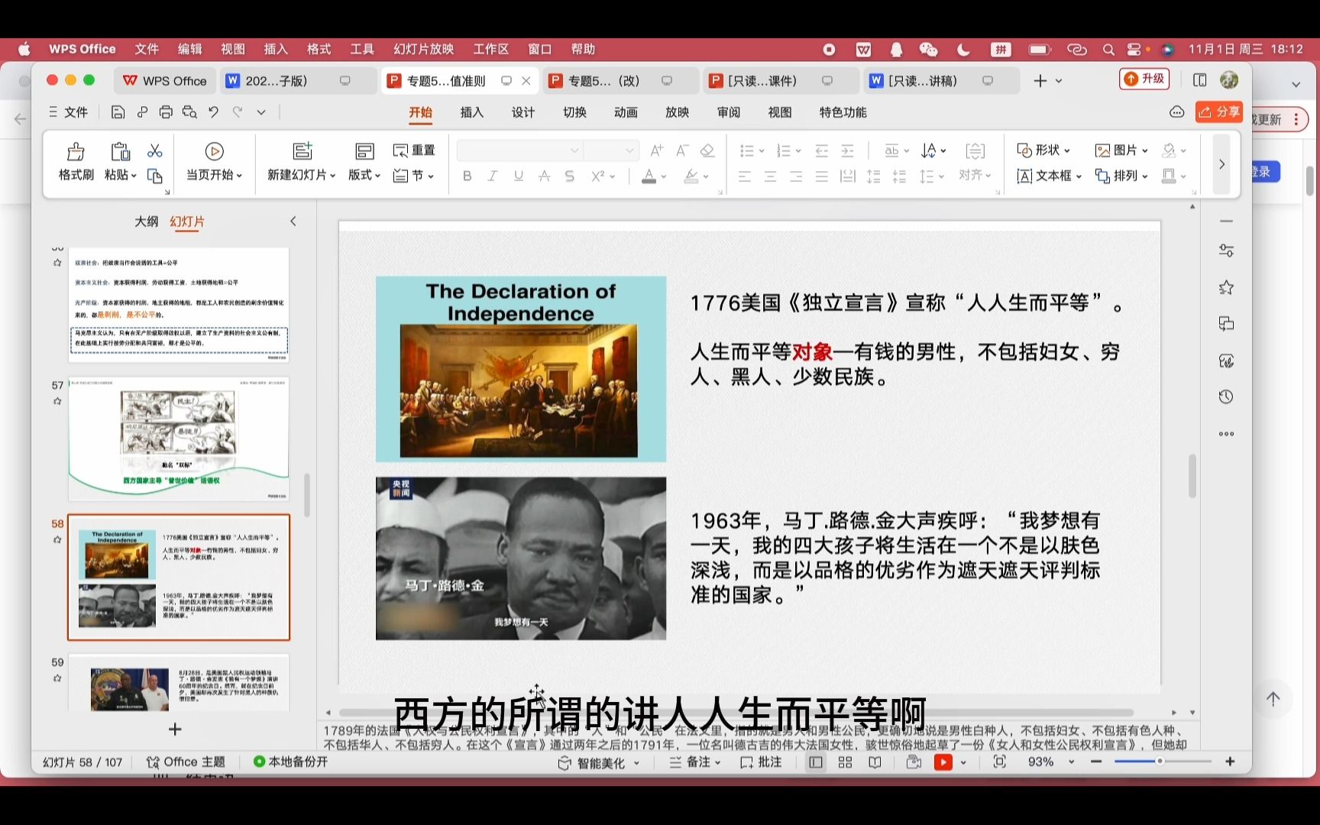
Task: Click the Increase Font Size icon
Action: pyautogui.click(x=656, y=150)
